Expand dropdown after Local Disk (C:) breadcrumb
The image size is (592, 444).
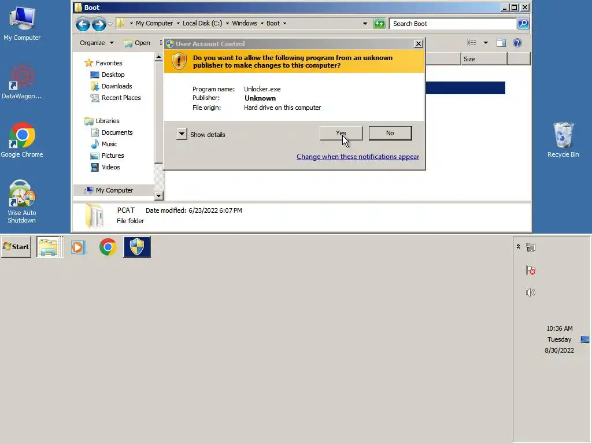(x=227, y=23)
